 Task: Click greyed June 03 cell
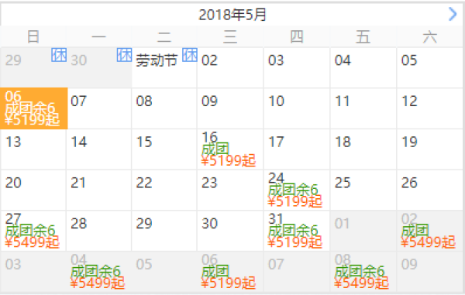[33, 272]
